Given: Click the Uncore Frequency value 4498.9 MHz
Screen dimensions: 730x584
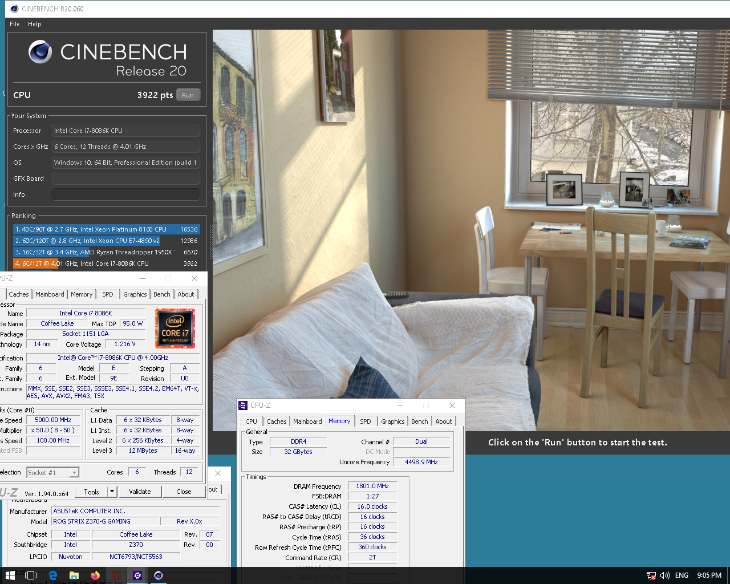Looking at the screenshot, I should click(x=421, y=462).
